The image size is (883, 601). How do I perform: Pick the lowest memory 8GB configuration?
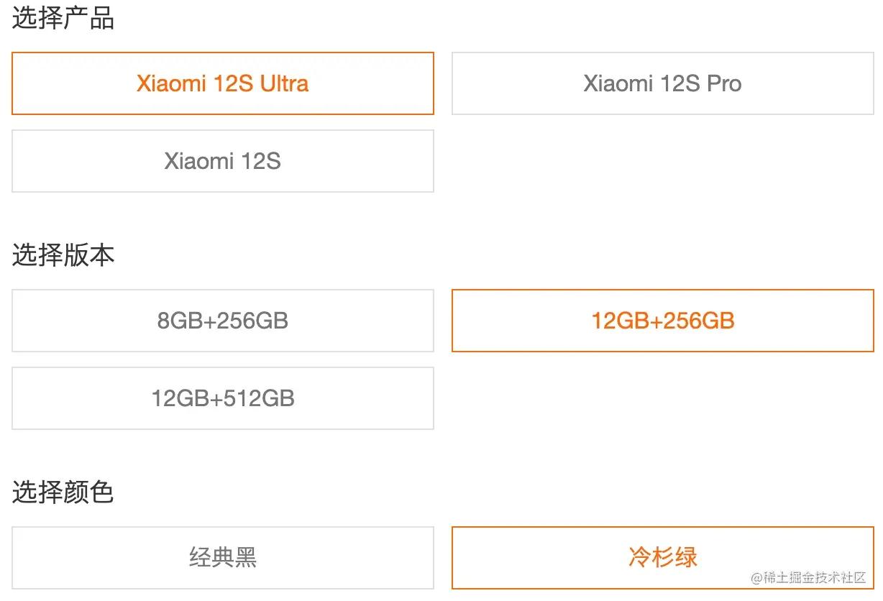click(223, 321)
